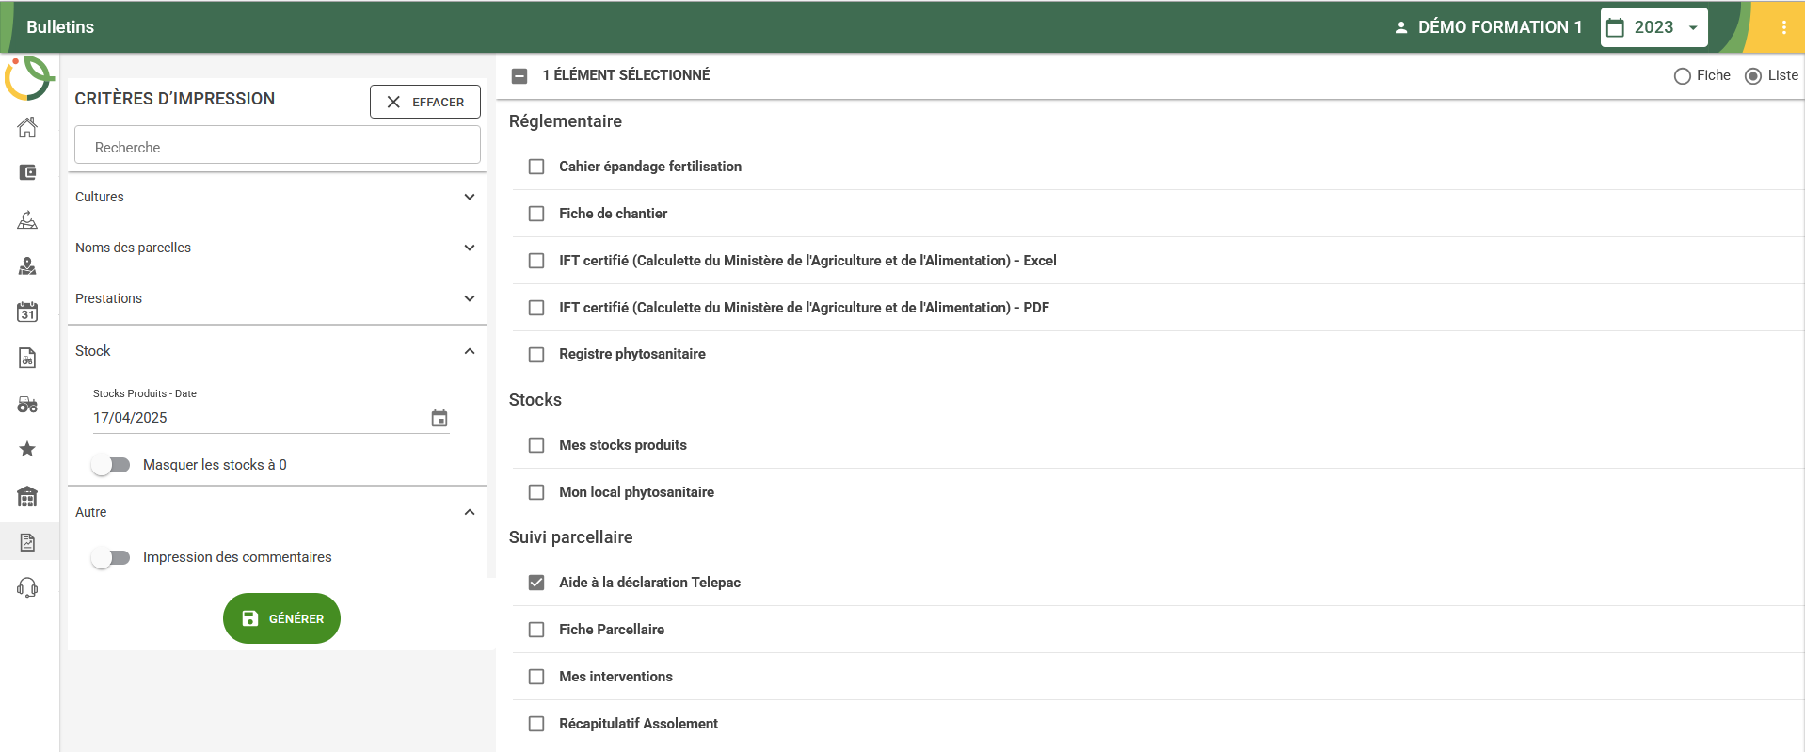Open the tractor icon in sidebar

coord(27,405)
